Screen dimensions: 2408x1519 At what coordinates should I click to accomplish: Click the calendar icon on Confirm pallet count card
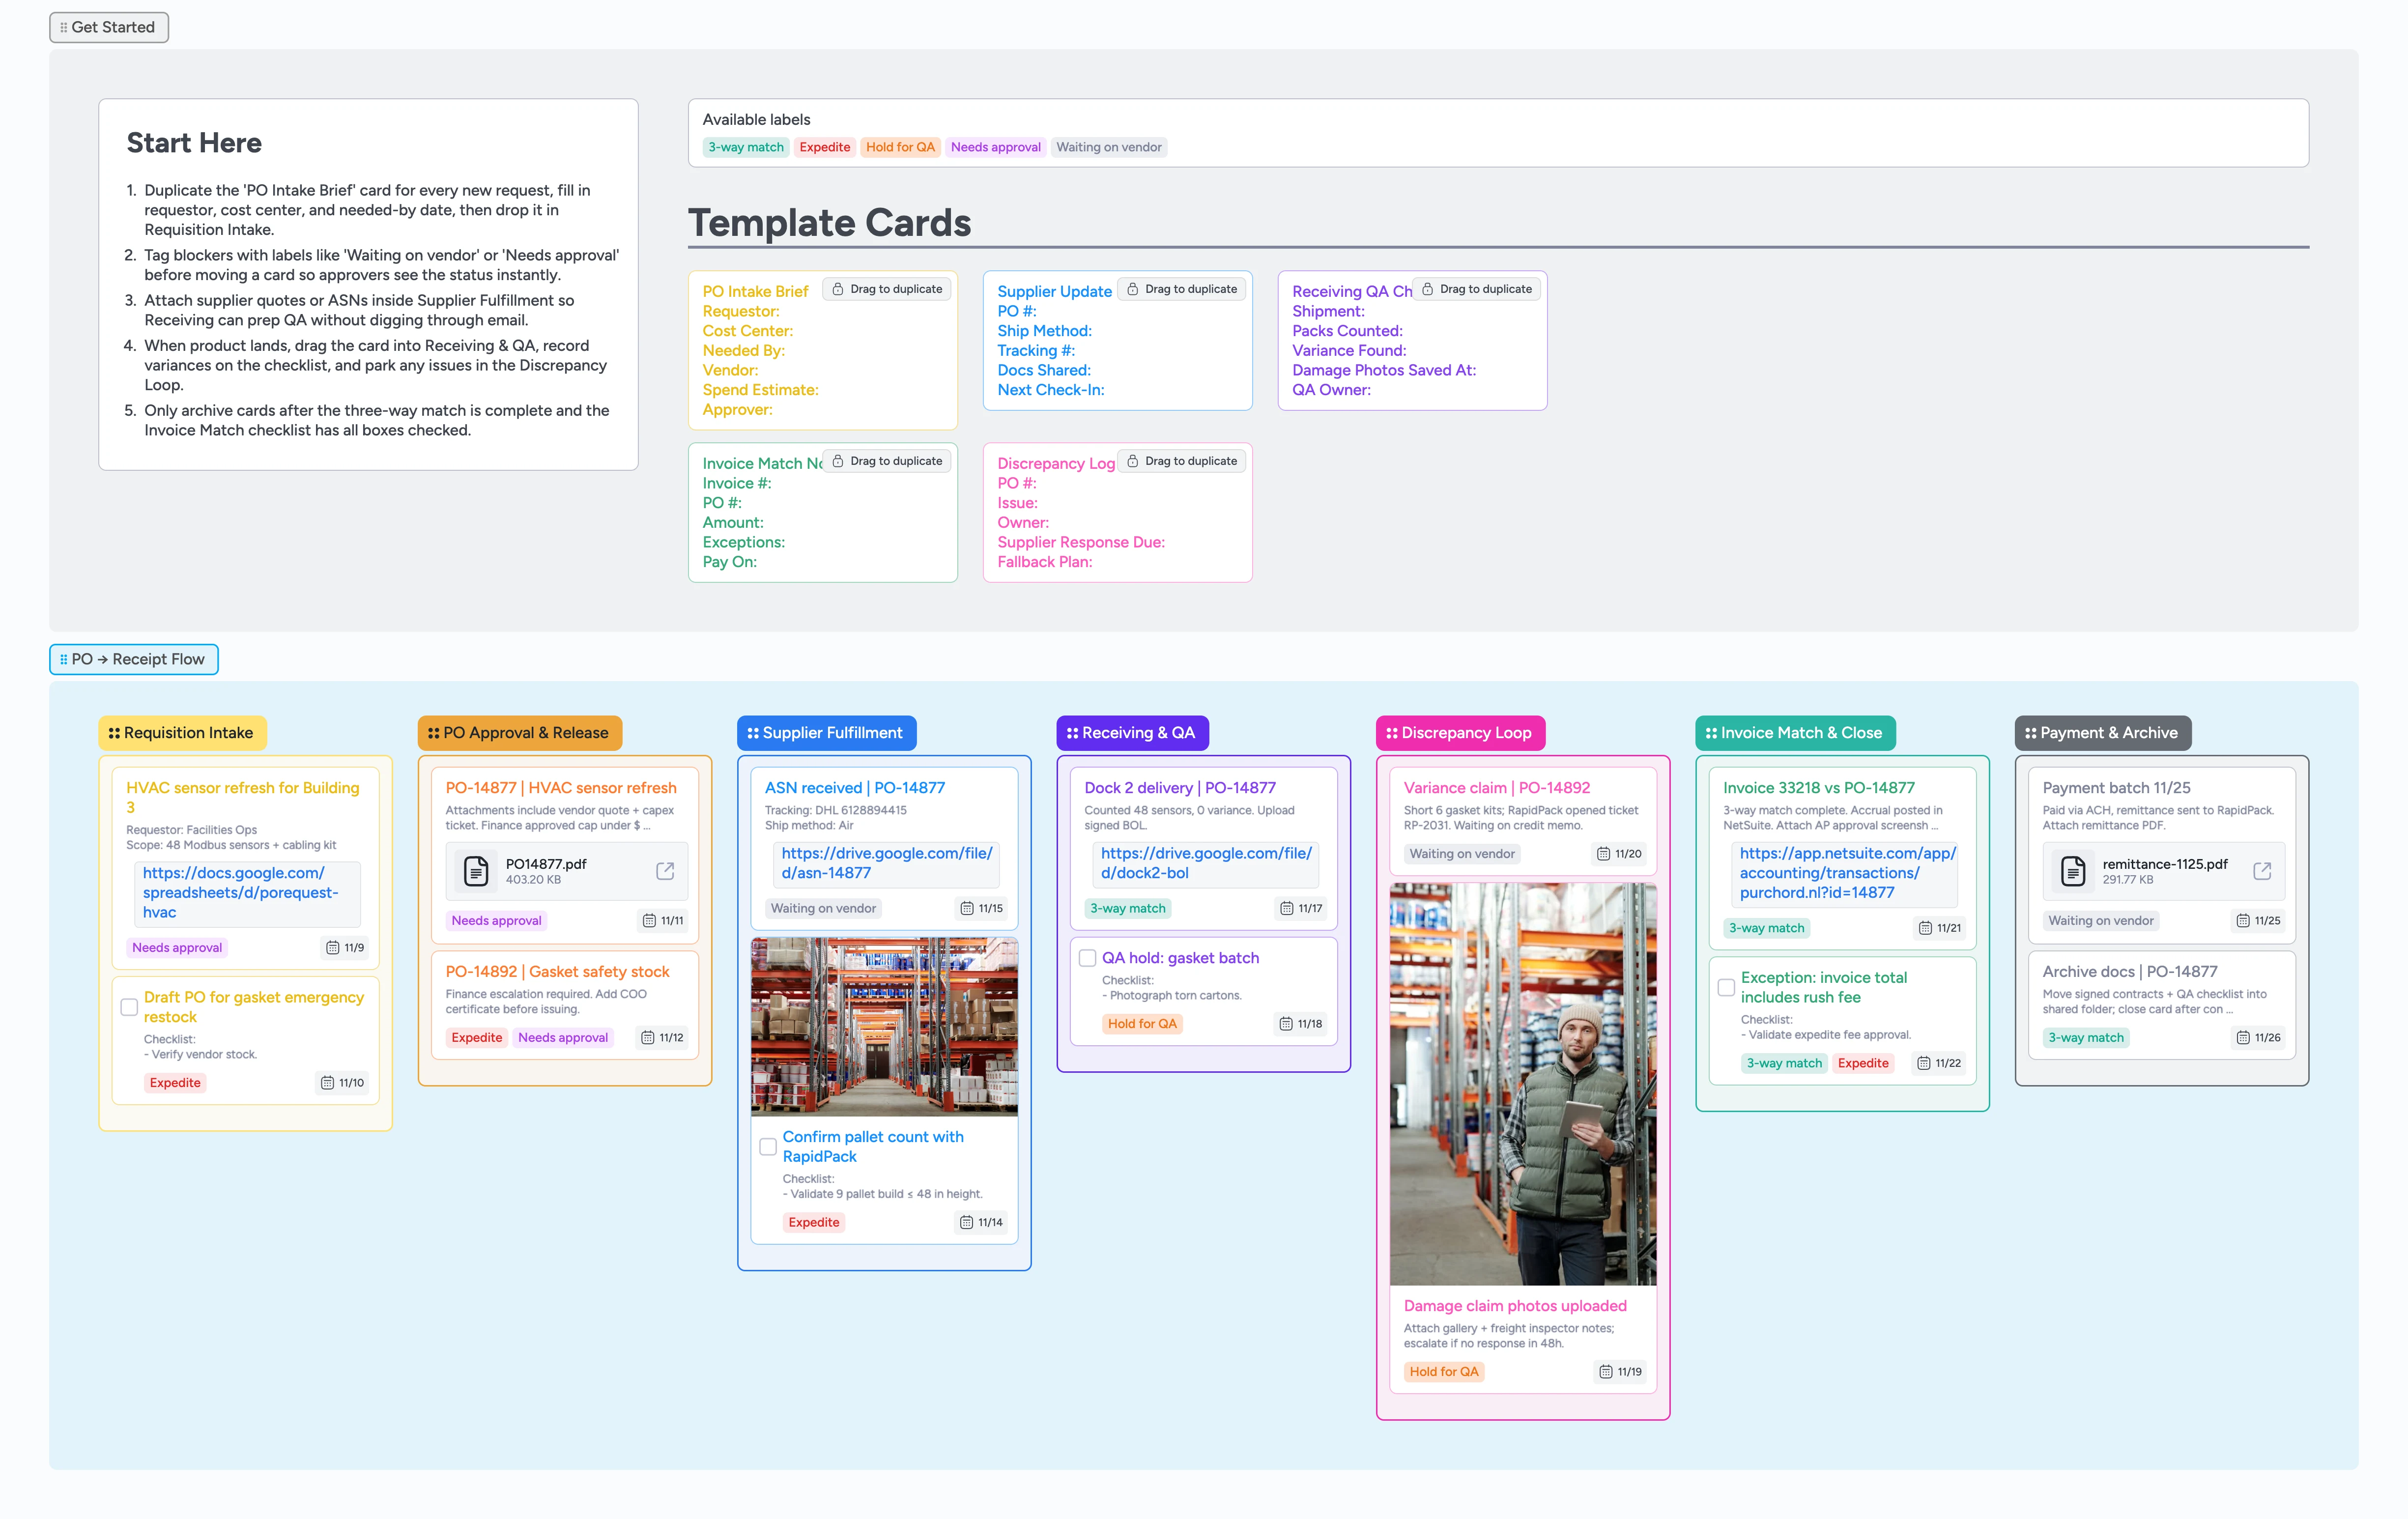tap(967, 1221)
